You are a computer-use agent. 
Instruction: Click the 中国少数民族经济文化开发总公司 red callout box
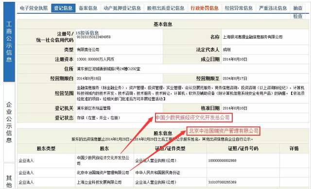pyautogui.click(x=193, y=118)
